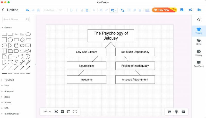This screenshot has height=118, width=206.
Task: Go back using the arrow beside Untitled
Action: pos(3,10)
